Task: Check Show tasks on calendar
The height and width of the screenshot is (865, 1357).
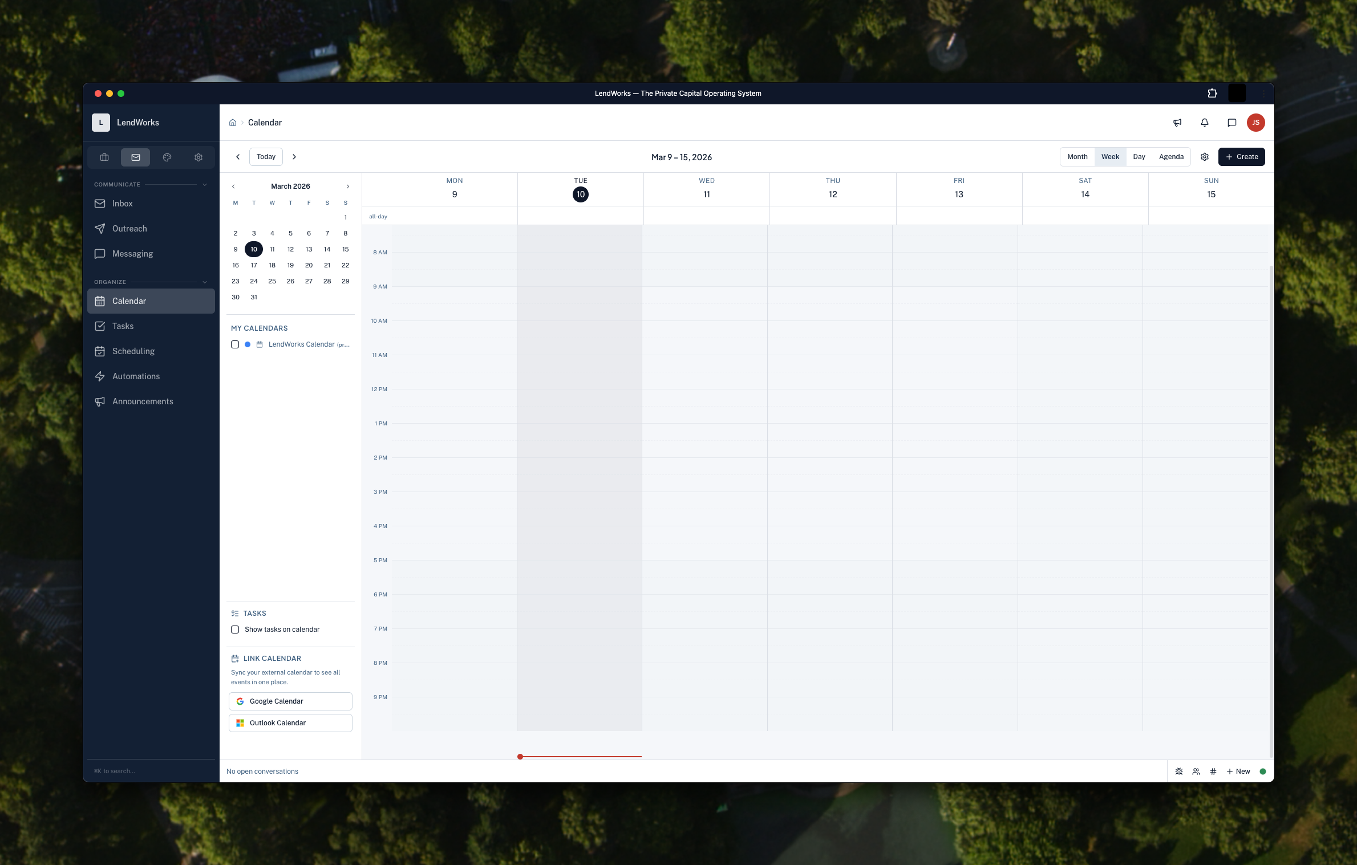Action: tap(235, 630)
